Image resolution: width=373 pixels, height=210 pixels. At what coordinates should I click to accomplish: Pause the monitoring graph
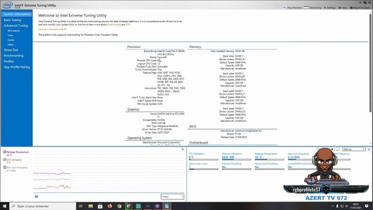coord(36,197)
